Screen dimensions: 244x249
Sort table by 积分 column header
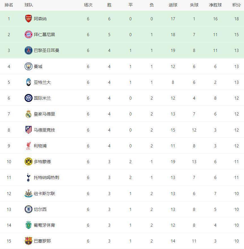click(x=236, y=5)
